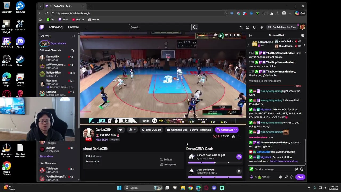Open the streamer's Twitter link

(x=166, y=159)
